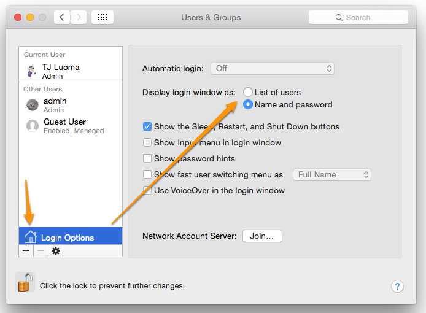426x313 pixels.
Task: Select the admin user account
Action: click(x=71, y=105)
